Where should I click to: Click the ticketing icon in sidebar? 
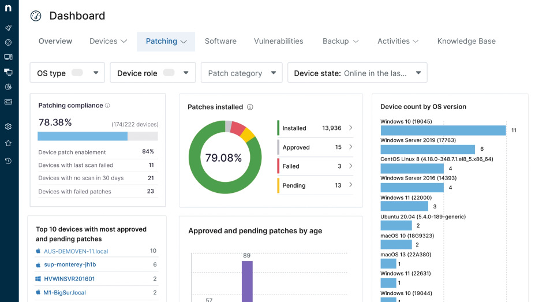point(9,102)
